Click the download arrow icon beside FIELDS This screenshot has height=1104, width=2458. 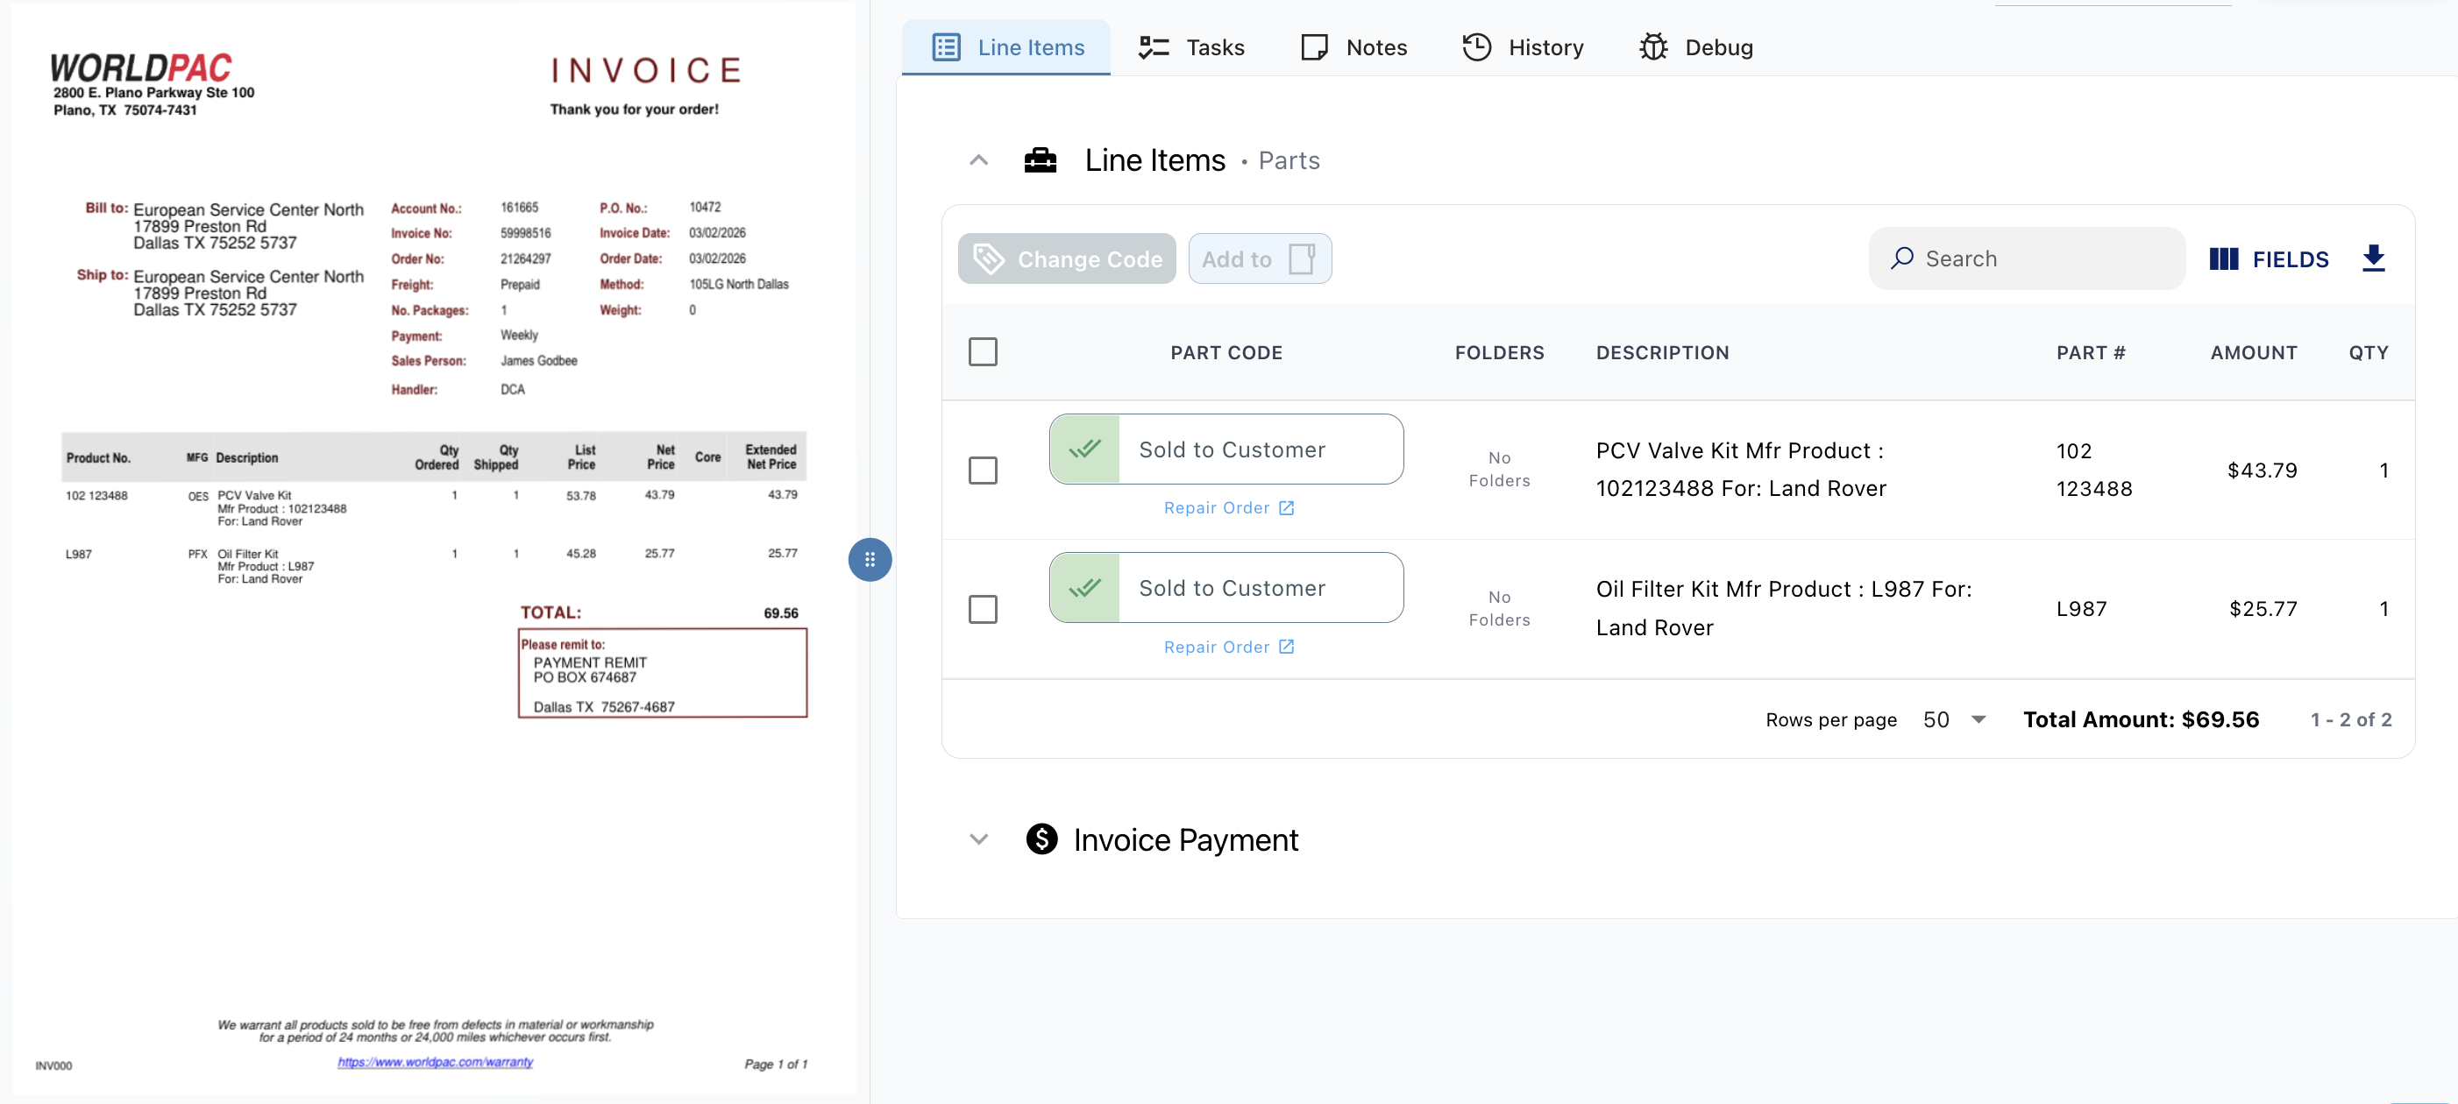2373,258
